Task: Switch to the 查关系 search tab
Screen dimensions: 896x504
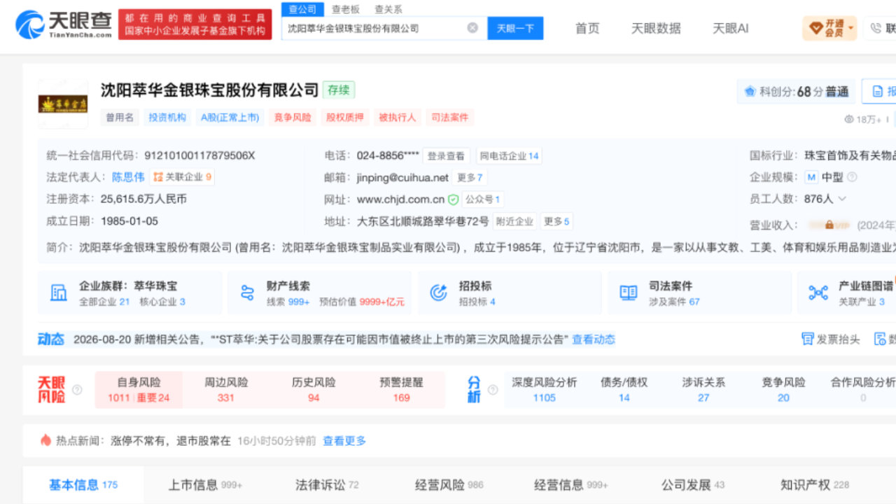Action: [x=388, y=9]
